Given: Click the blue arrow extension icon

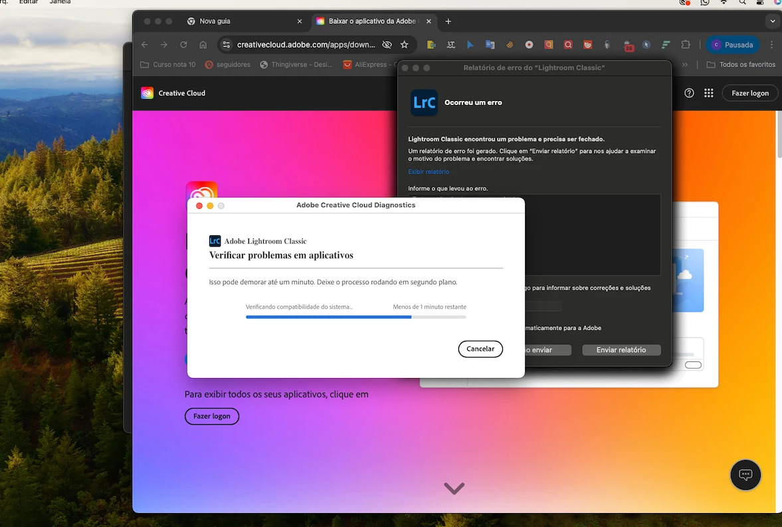Looking at the screenshot, I should pos(470,45).
